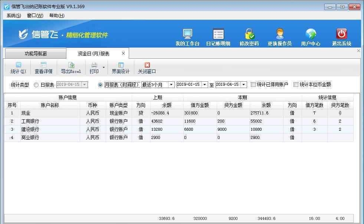Image resolution: width=364 pixels, height=224 pixels.
Task: Click the 序号 column header
Action: coord(12,105)
